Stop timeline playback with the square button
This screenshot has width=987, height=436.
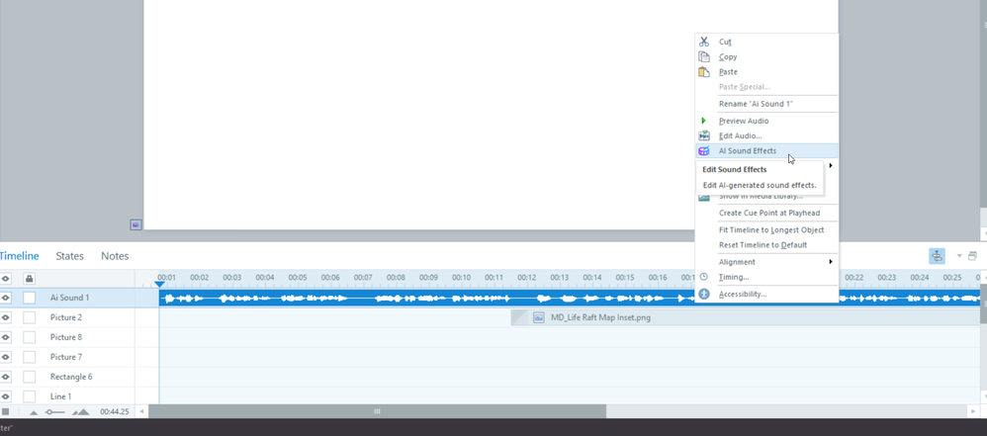pyautogui.click(x=6, y=411)
